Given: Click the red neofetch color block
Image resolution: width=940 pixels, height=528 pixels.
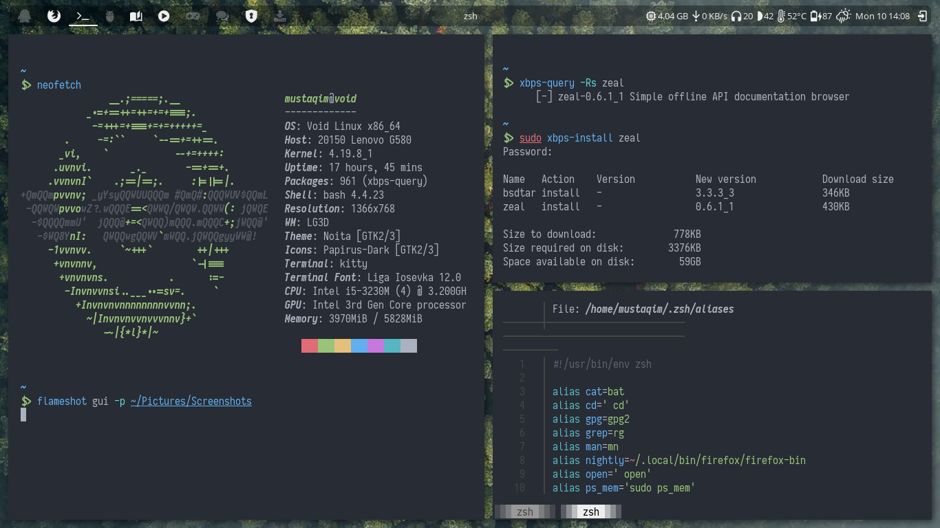Looking at the screenshot, I should [x=310, y=346].
